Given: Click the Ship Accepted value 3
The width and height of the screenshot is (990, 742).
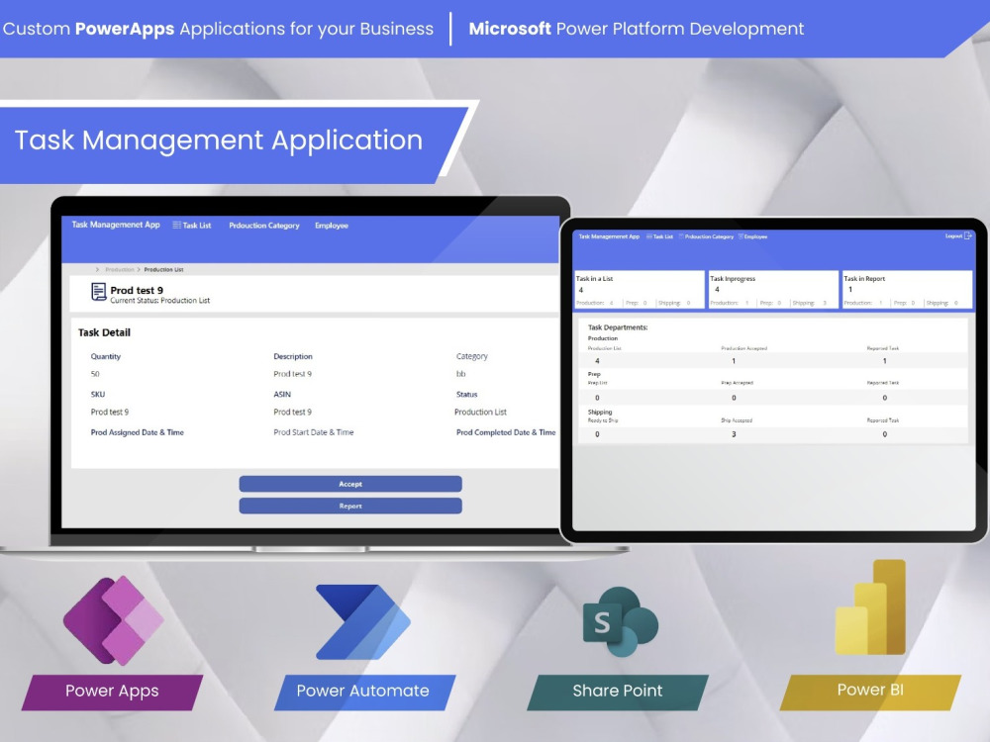Looking at the screenshot, I should pyautogui.click(x=734, y=434).
